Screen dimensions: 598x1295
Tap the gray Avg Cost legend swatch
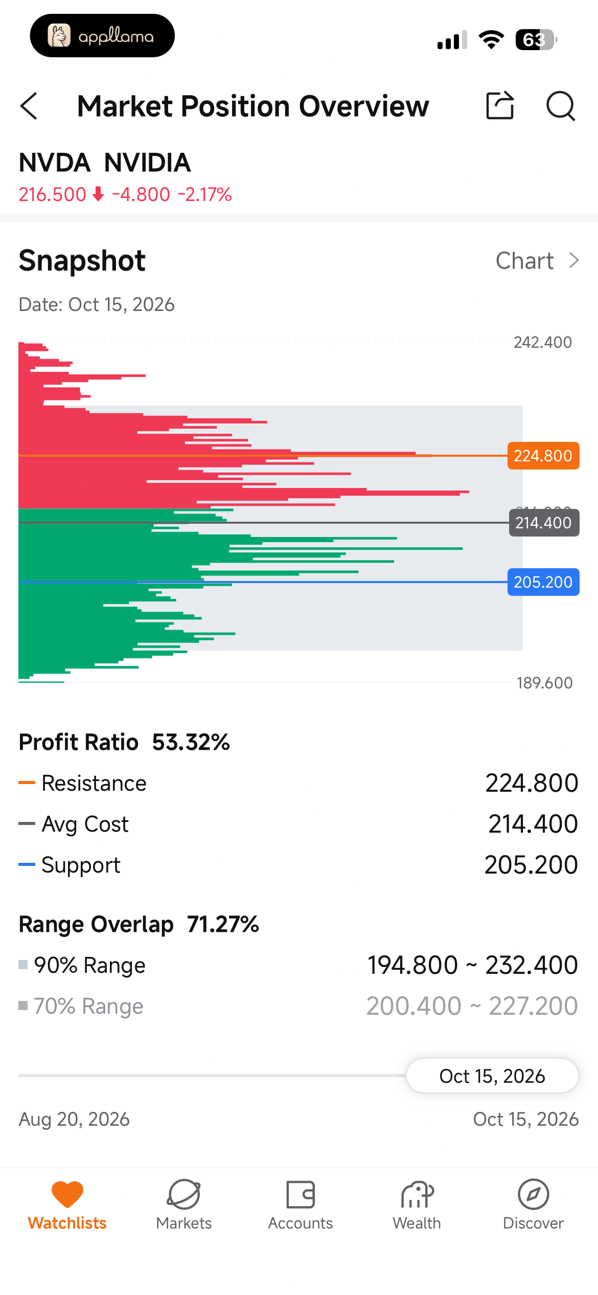tap(27, 823)
